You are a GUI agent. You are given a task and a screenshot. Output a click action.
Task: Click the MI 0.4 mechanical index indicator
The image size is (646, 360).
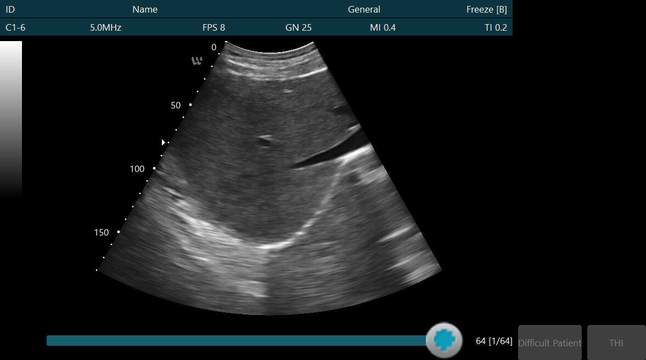[383, 27]
